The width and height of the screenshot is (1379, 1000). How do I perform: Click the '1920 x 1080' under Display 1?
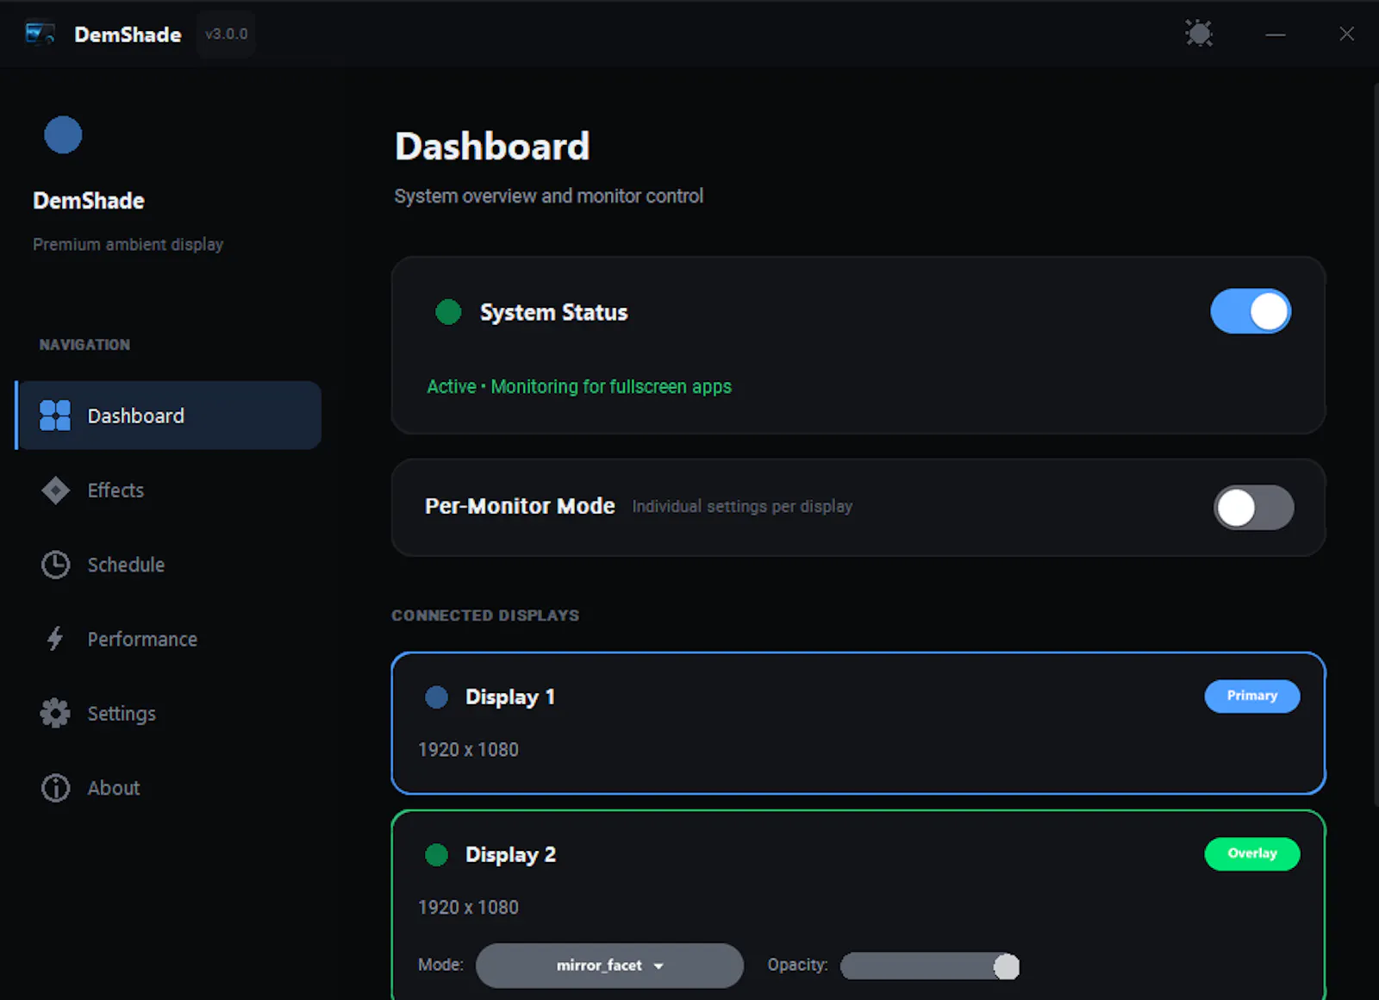468,750
